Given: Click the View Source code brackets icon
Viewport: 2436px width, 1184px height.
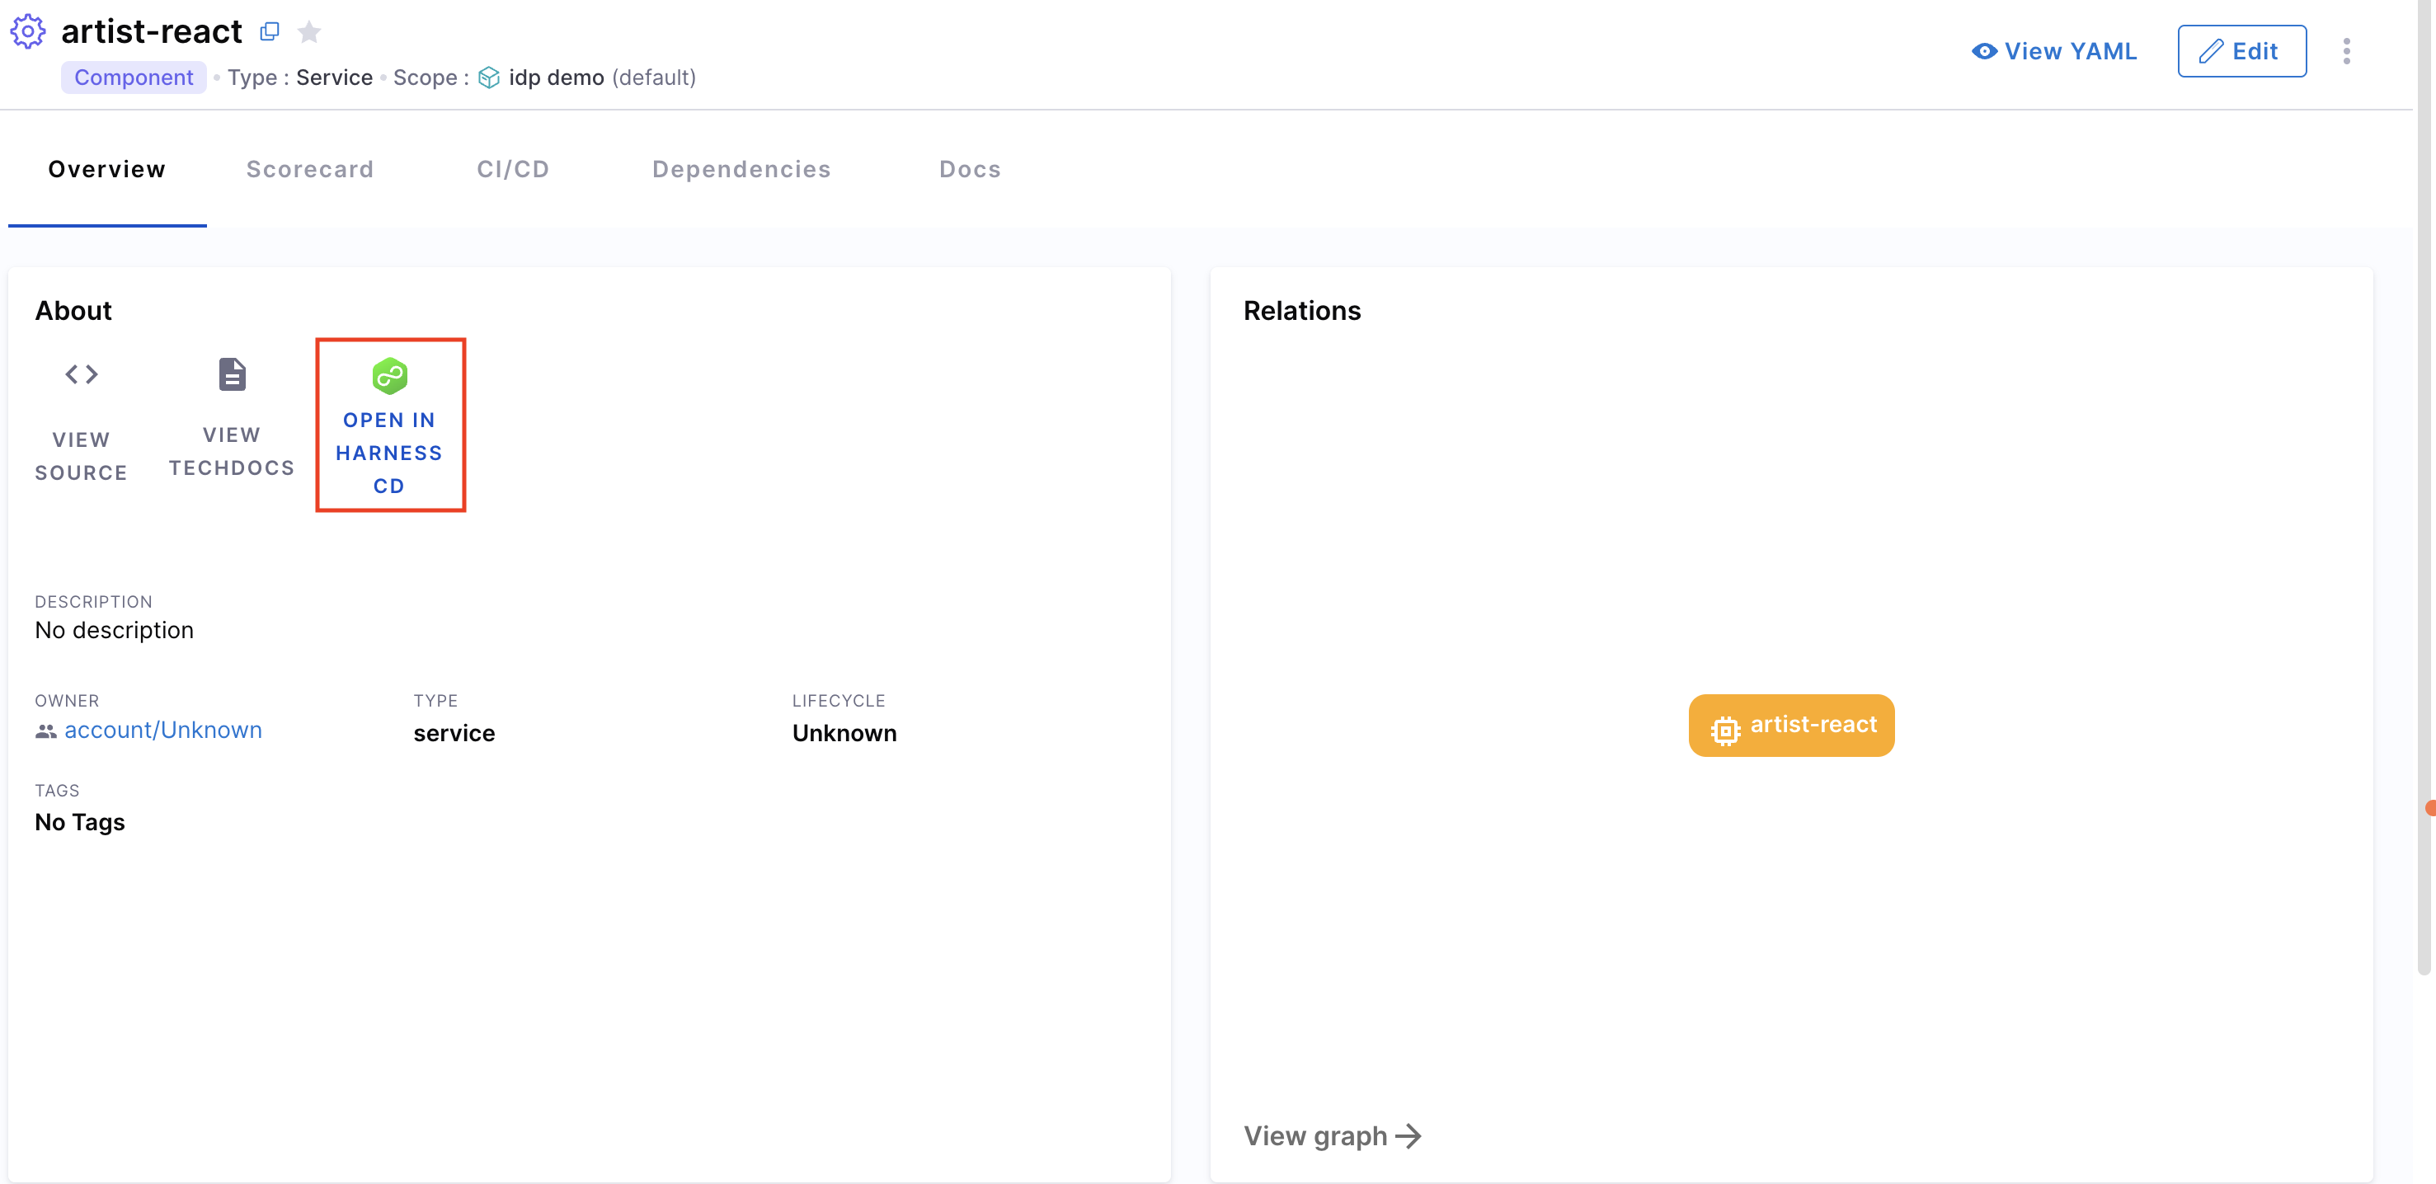Looking at the screenshot, I should click(x=82, y=374).
